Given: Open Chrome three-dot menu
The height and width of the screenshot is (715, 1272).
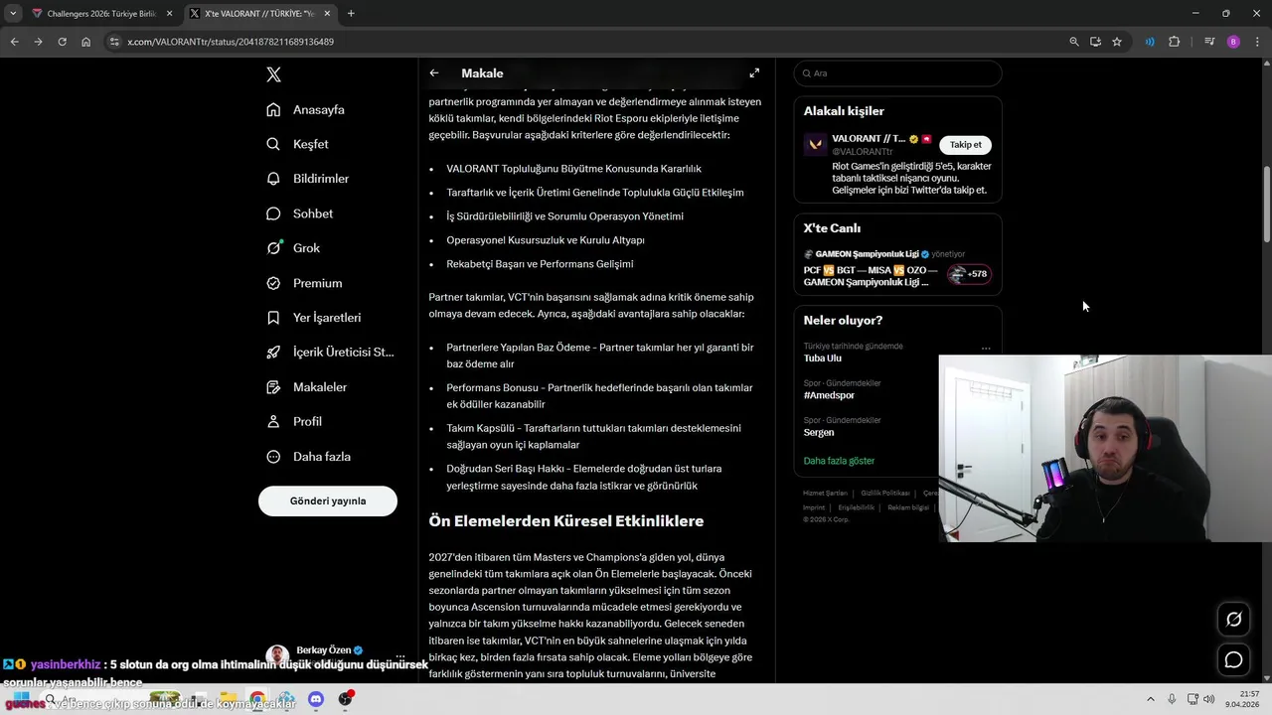Looking at the screenshot, I should click(x=1257, y=42).
